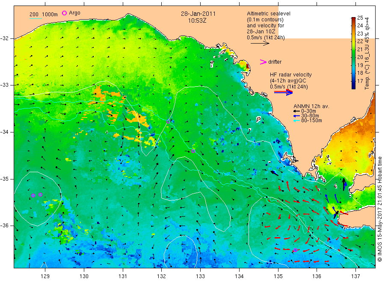Screen dimensions: 385x282
Task: Click color bar tick label '20'
Action: tap(360, 57)
